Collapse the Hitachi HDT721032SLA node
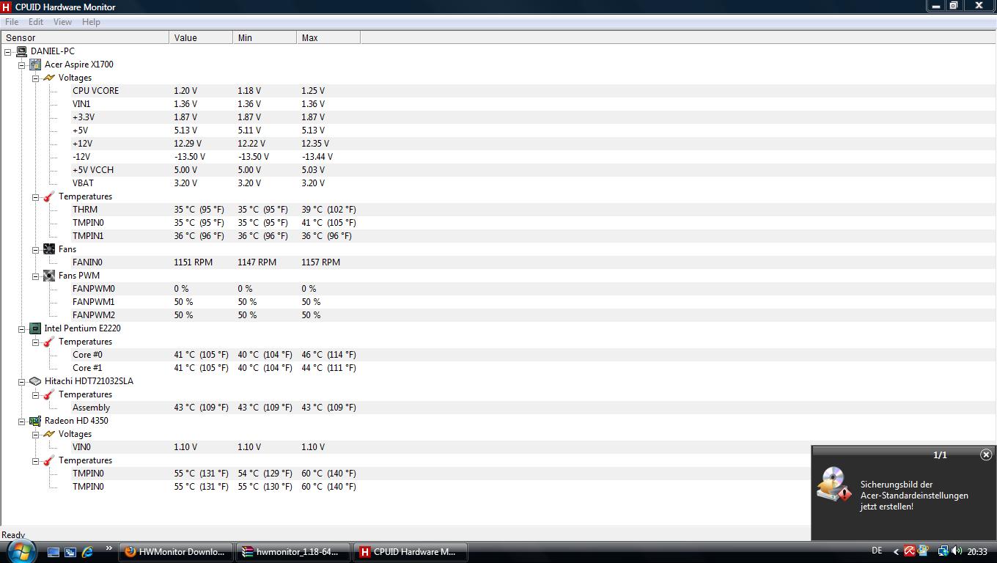Viewport: 997px width, 563px height. 22,381
